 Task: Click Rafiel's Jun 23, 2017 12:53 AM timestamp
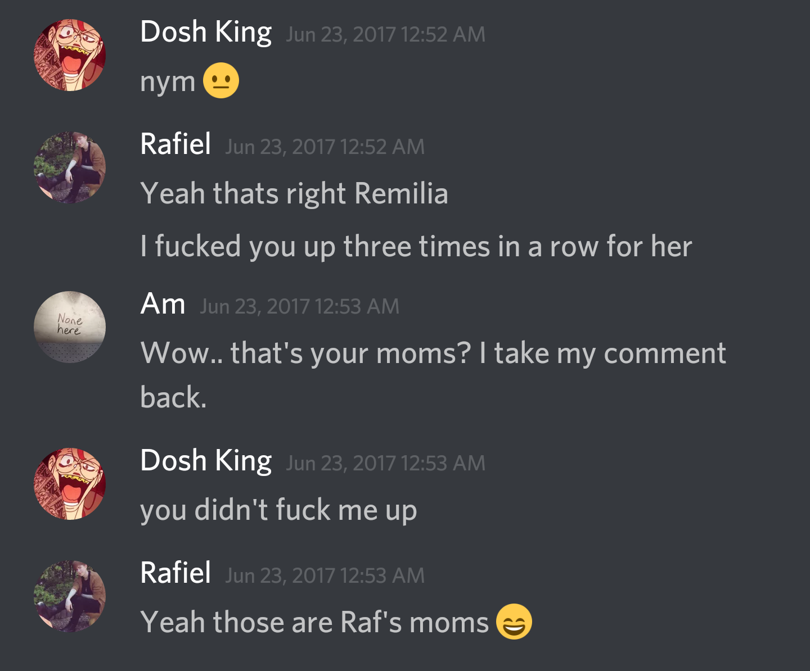coord(325,575)
